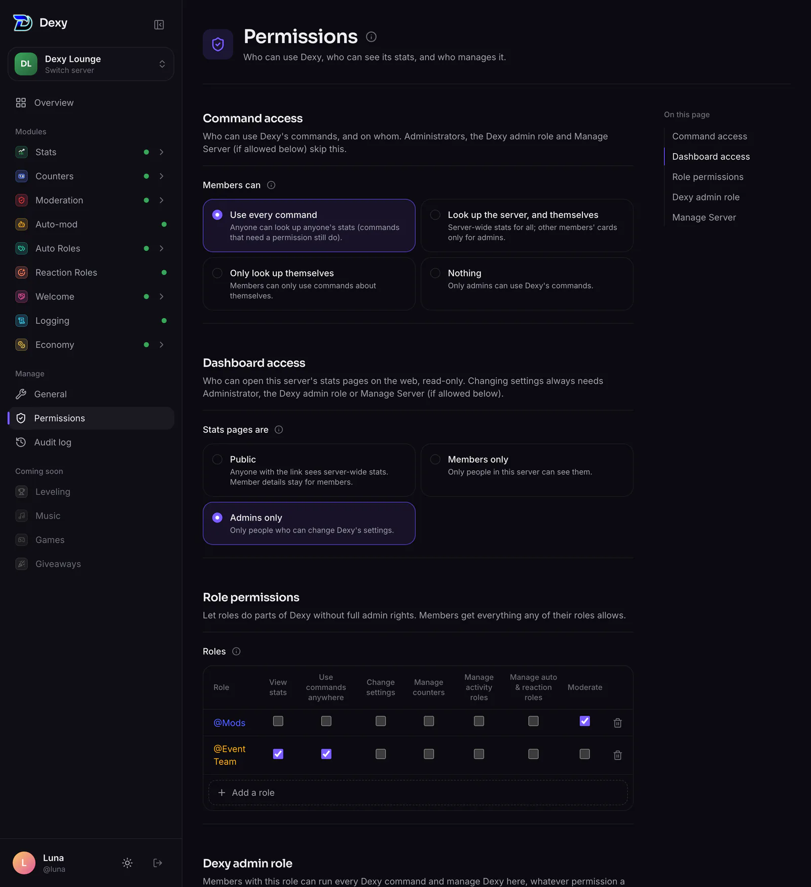
Task: Open info icon next to Permissions title
Action: pyautogui.click(x=371, y=36)
